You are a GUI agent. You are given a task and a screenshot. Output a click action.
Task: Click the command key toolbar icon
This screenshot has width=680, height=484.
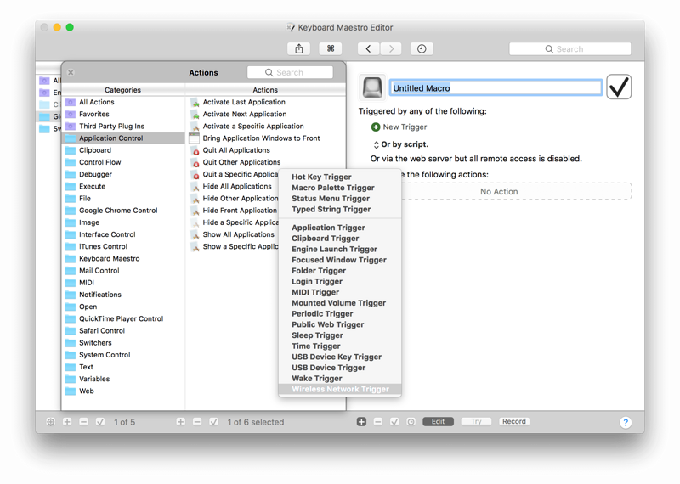tap(331, 49)
